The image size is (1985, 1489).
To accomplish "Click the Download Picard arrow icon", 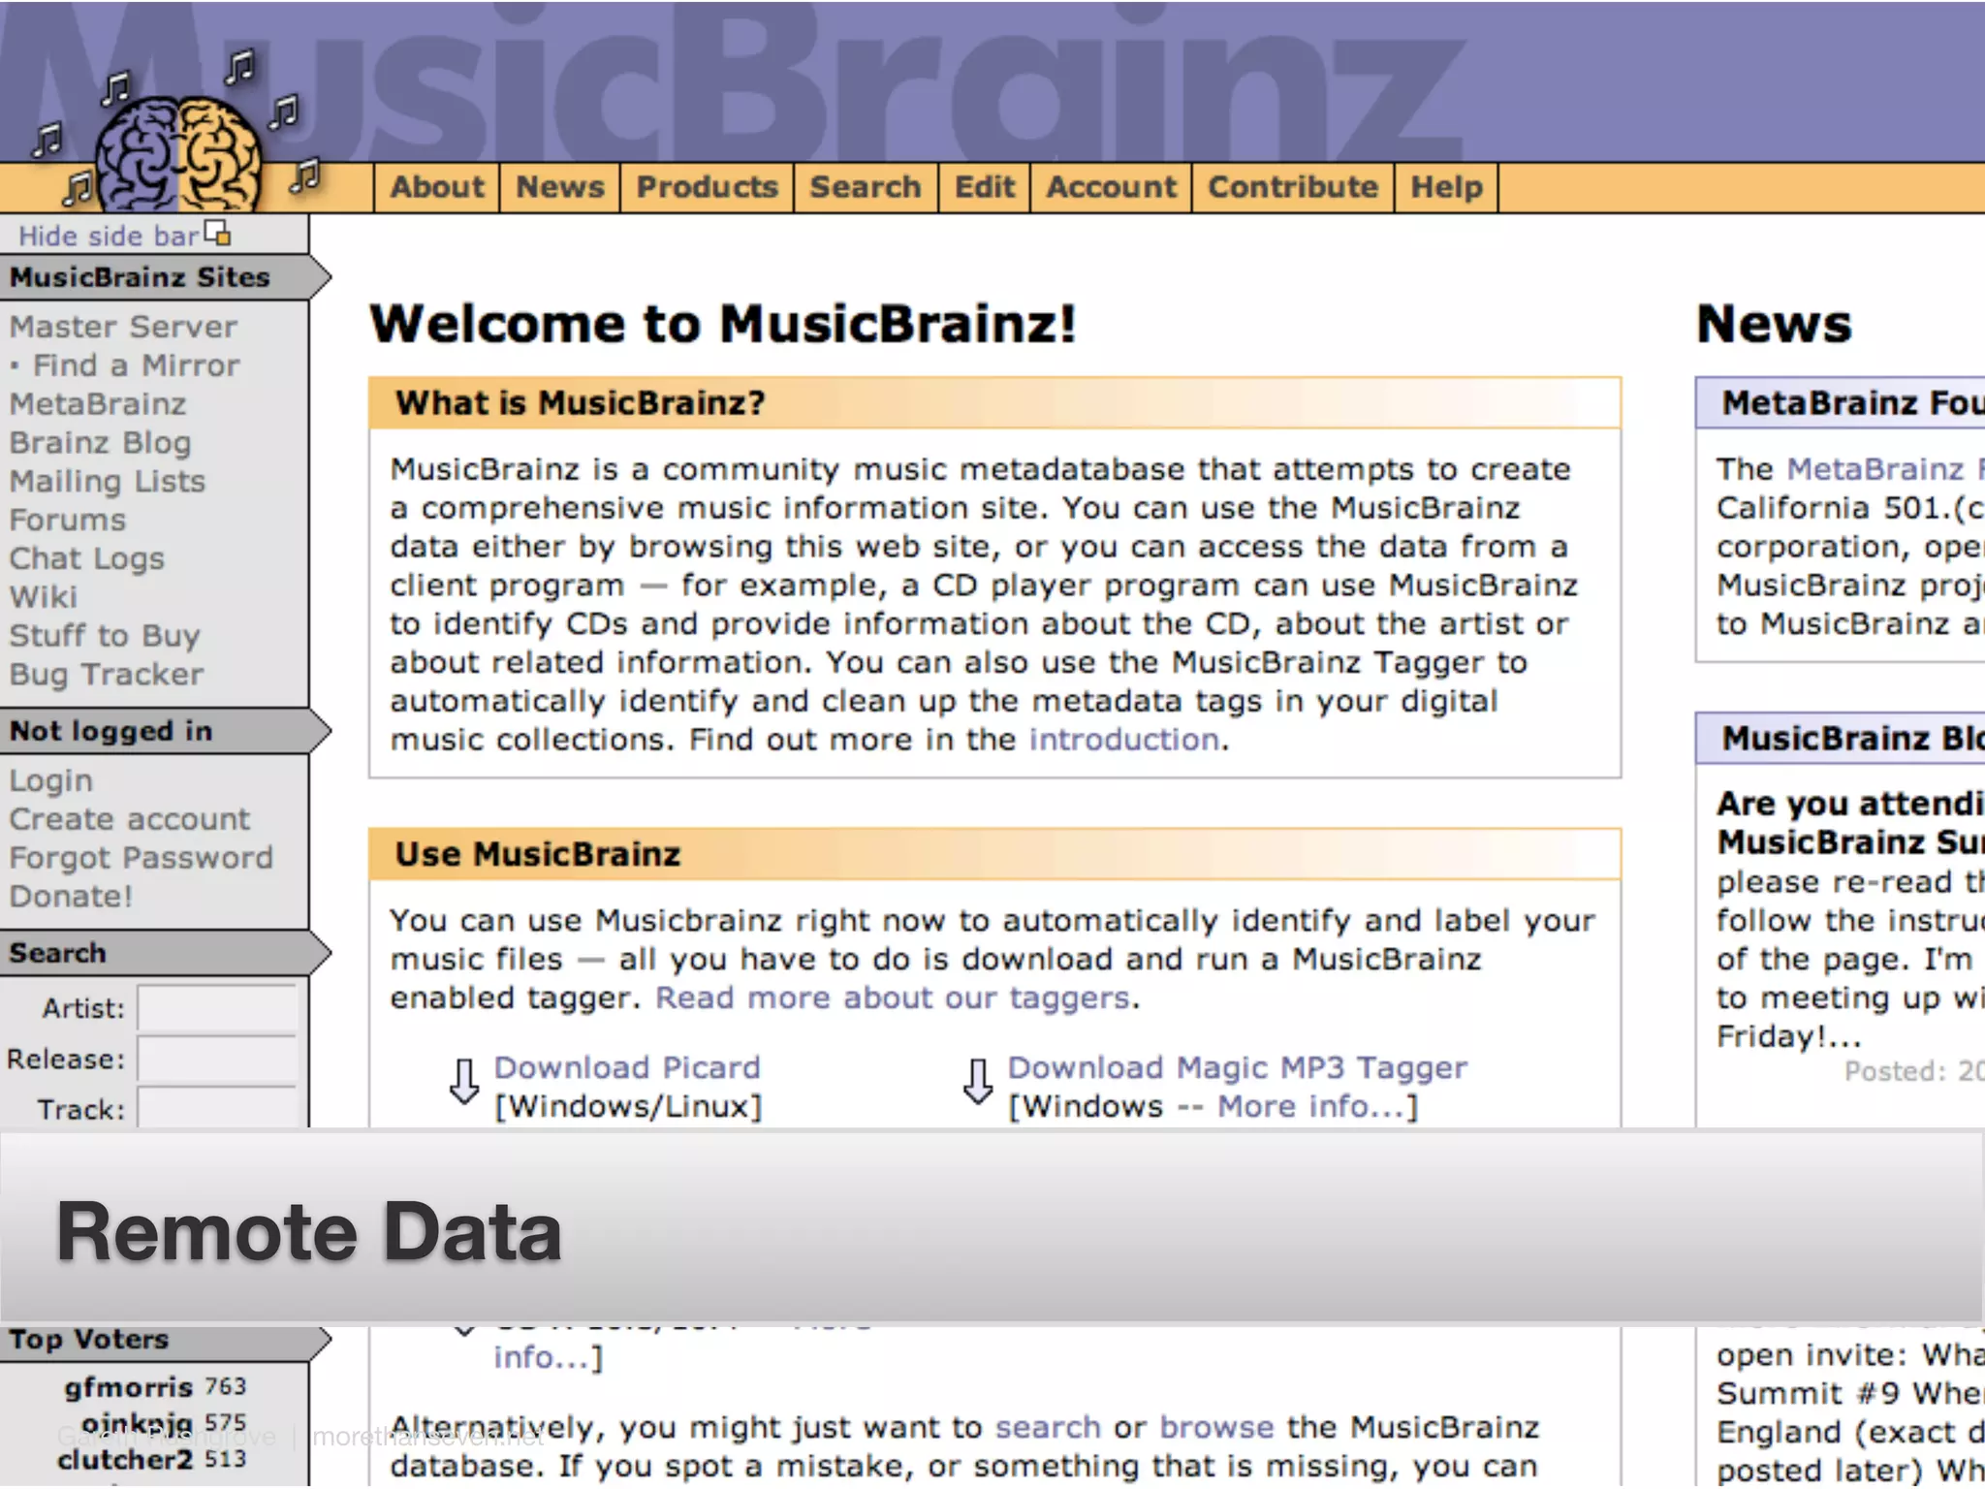I will [x=464, y=1081].
